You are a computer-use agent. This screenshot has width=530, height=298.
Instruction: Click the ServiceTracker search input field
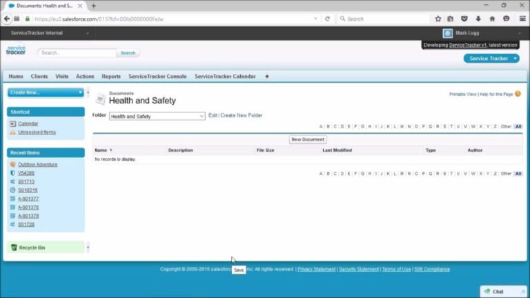[77, 52]
